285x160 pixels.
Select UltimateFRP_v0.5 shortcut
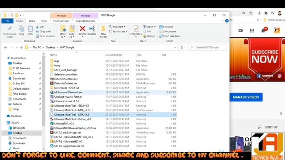[x=113, y=124]
